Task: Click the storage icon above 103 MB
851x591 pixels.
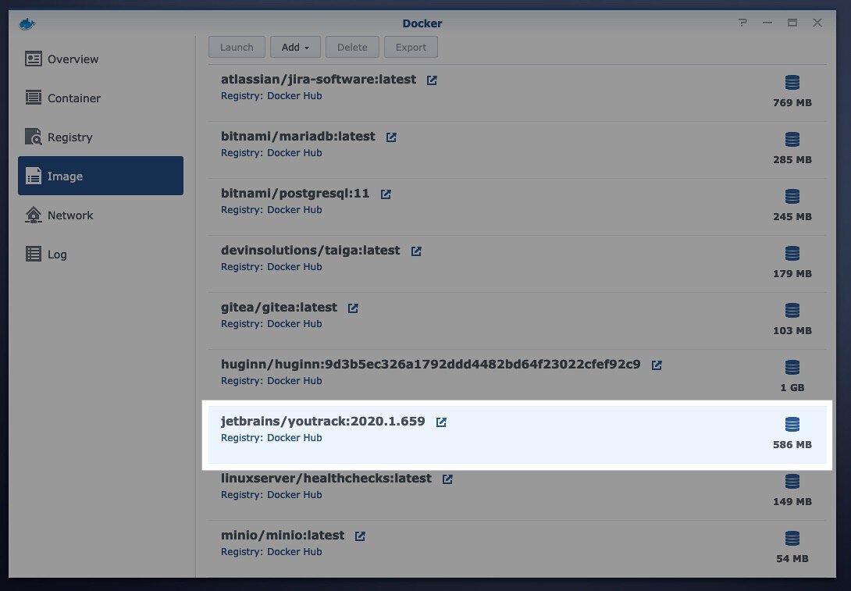Action: [x=792, y=311]
